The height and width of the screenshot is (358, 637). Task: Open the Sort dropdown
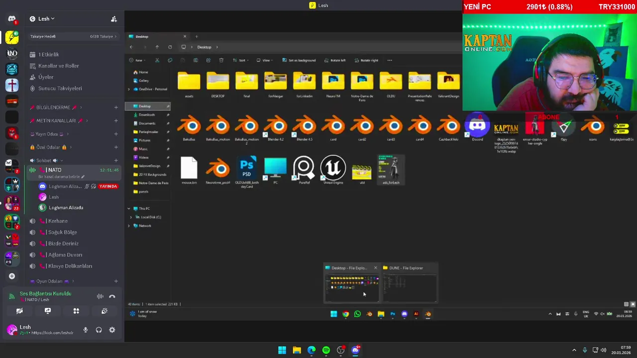point(241,60)
